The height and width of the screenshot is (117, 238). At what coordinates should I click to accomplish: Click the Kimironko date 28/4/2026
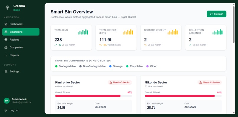100,107
